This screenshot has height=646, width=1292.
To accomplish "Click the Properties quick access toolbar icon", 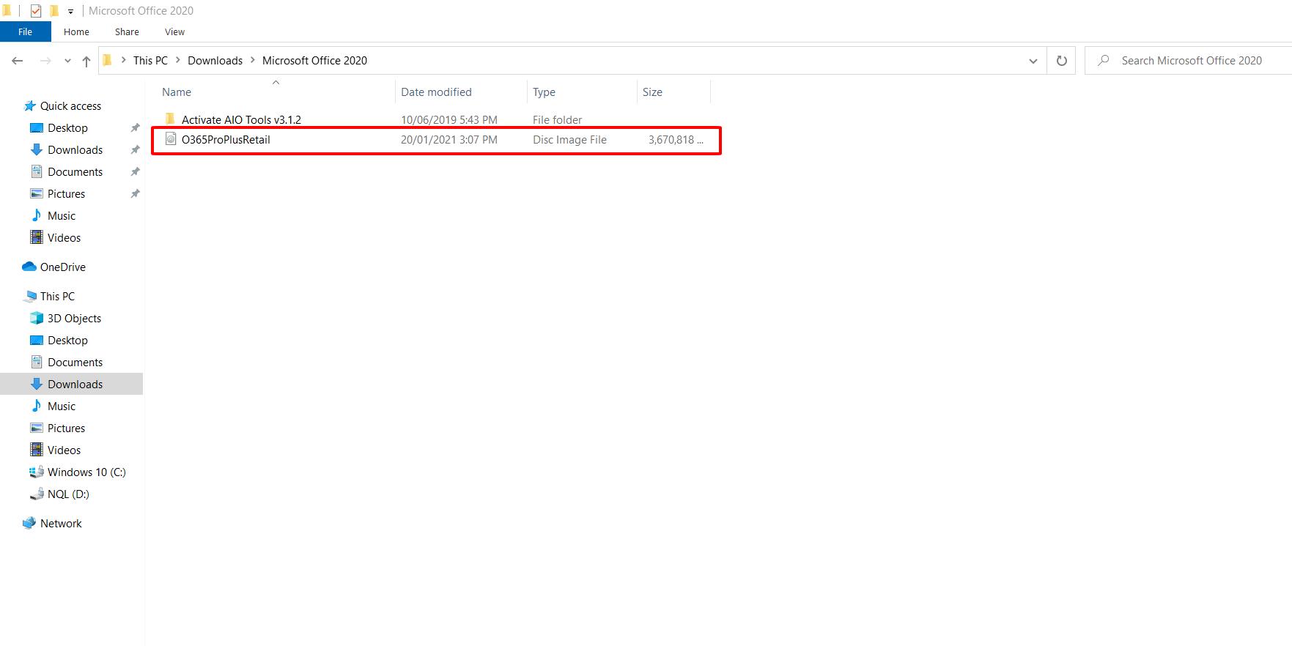I will point(36,11).
